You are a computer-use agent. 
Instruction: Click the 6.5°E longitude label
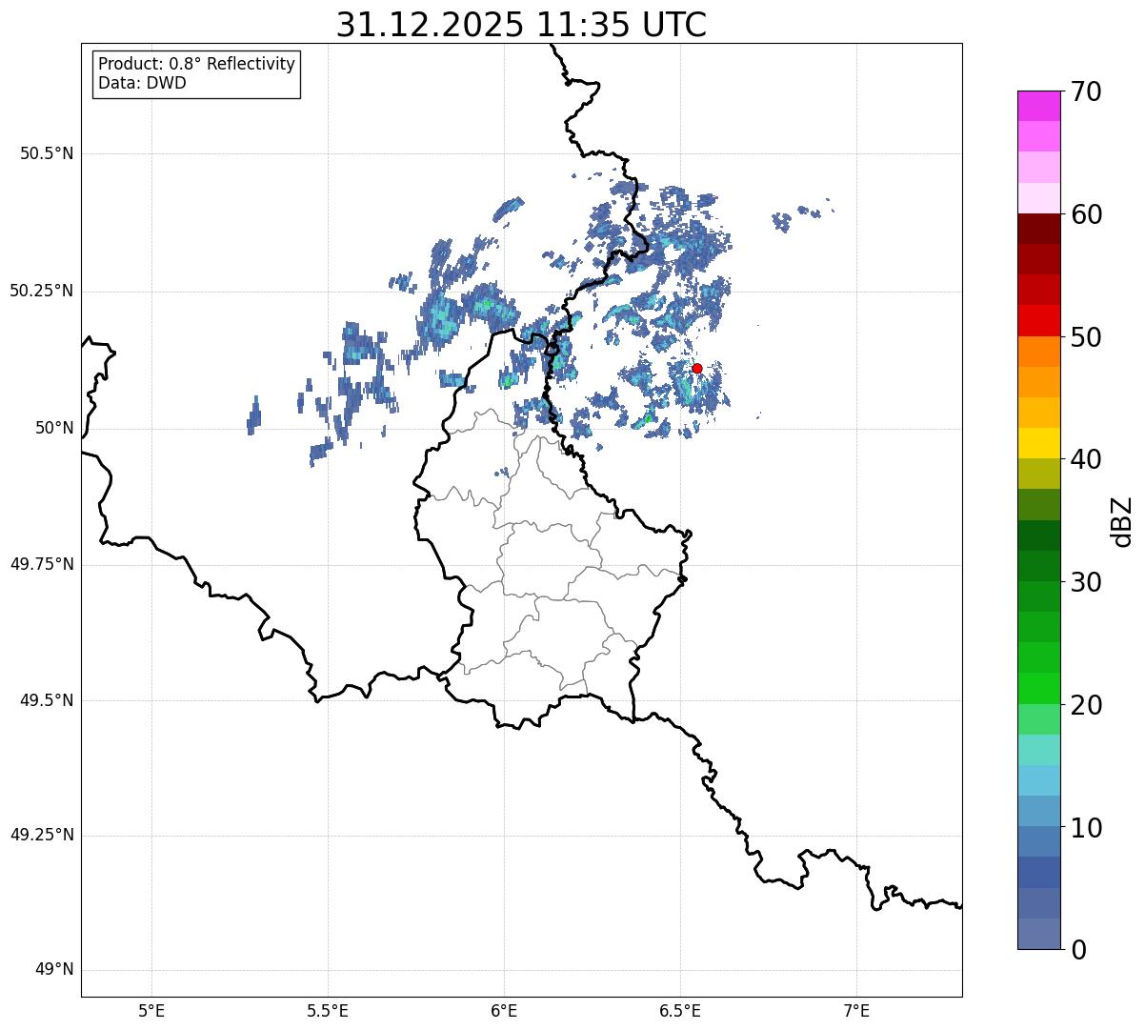(x=680, y=1011)
